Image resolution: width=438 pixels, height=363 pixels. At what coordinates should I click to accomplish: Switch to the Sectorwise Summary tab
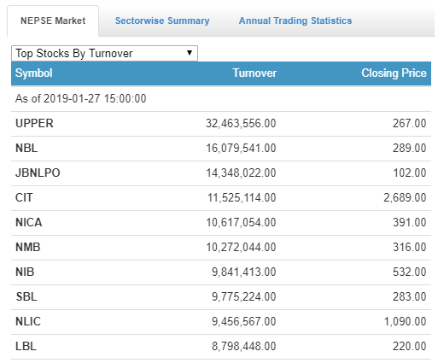coord(162,20)
